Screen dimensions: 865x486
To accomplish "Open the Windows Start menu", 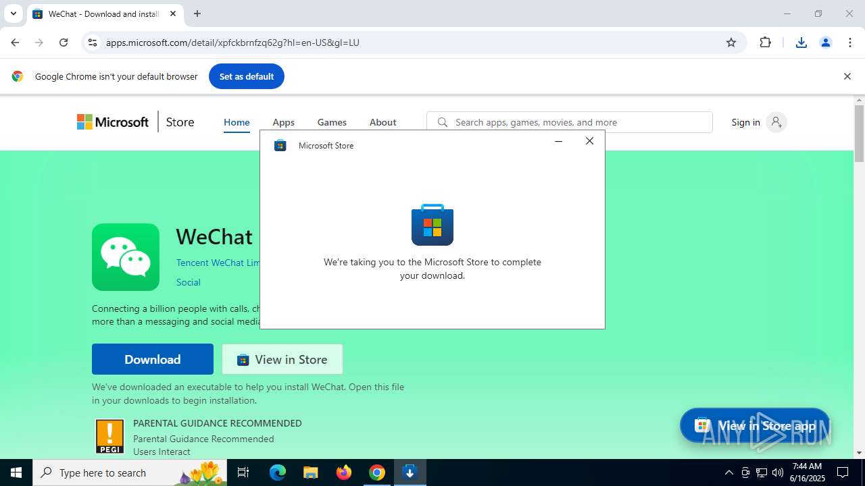I will tap(16, 473).
